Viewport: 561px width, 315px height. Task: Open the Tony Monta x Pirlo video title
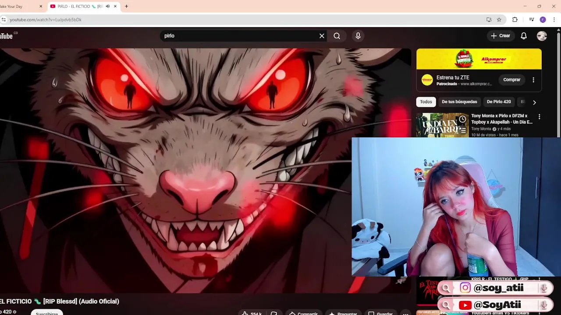pos(502,119)
